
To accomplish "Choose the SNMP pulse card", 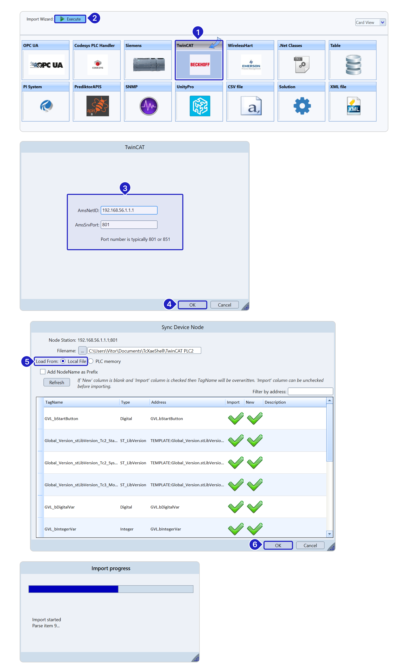I will click(148, 101).
